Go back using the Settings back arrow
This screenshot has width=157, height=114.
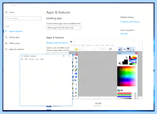point(6,5)
